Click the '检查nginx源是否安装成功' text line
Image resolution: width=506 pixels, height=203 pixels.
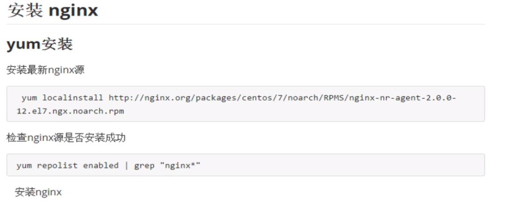coord(66,138)
